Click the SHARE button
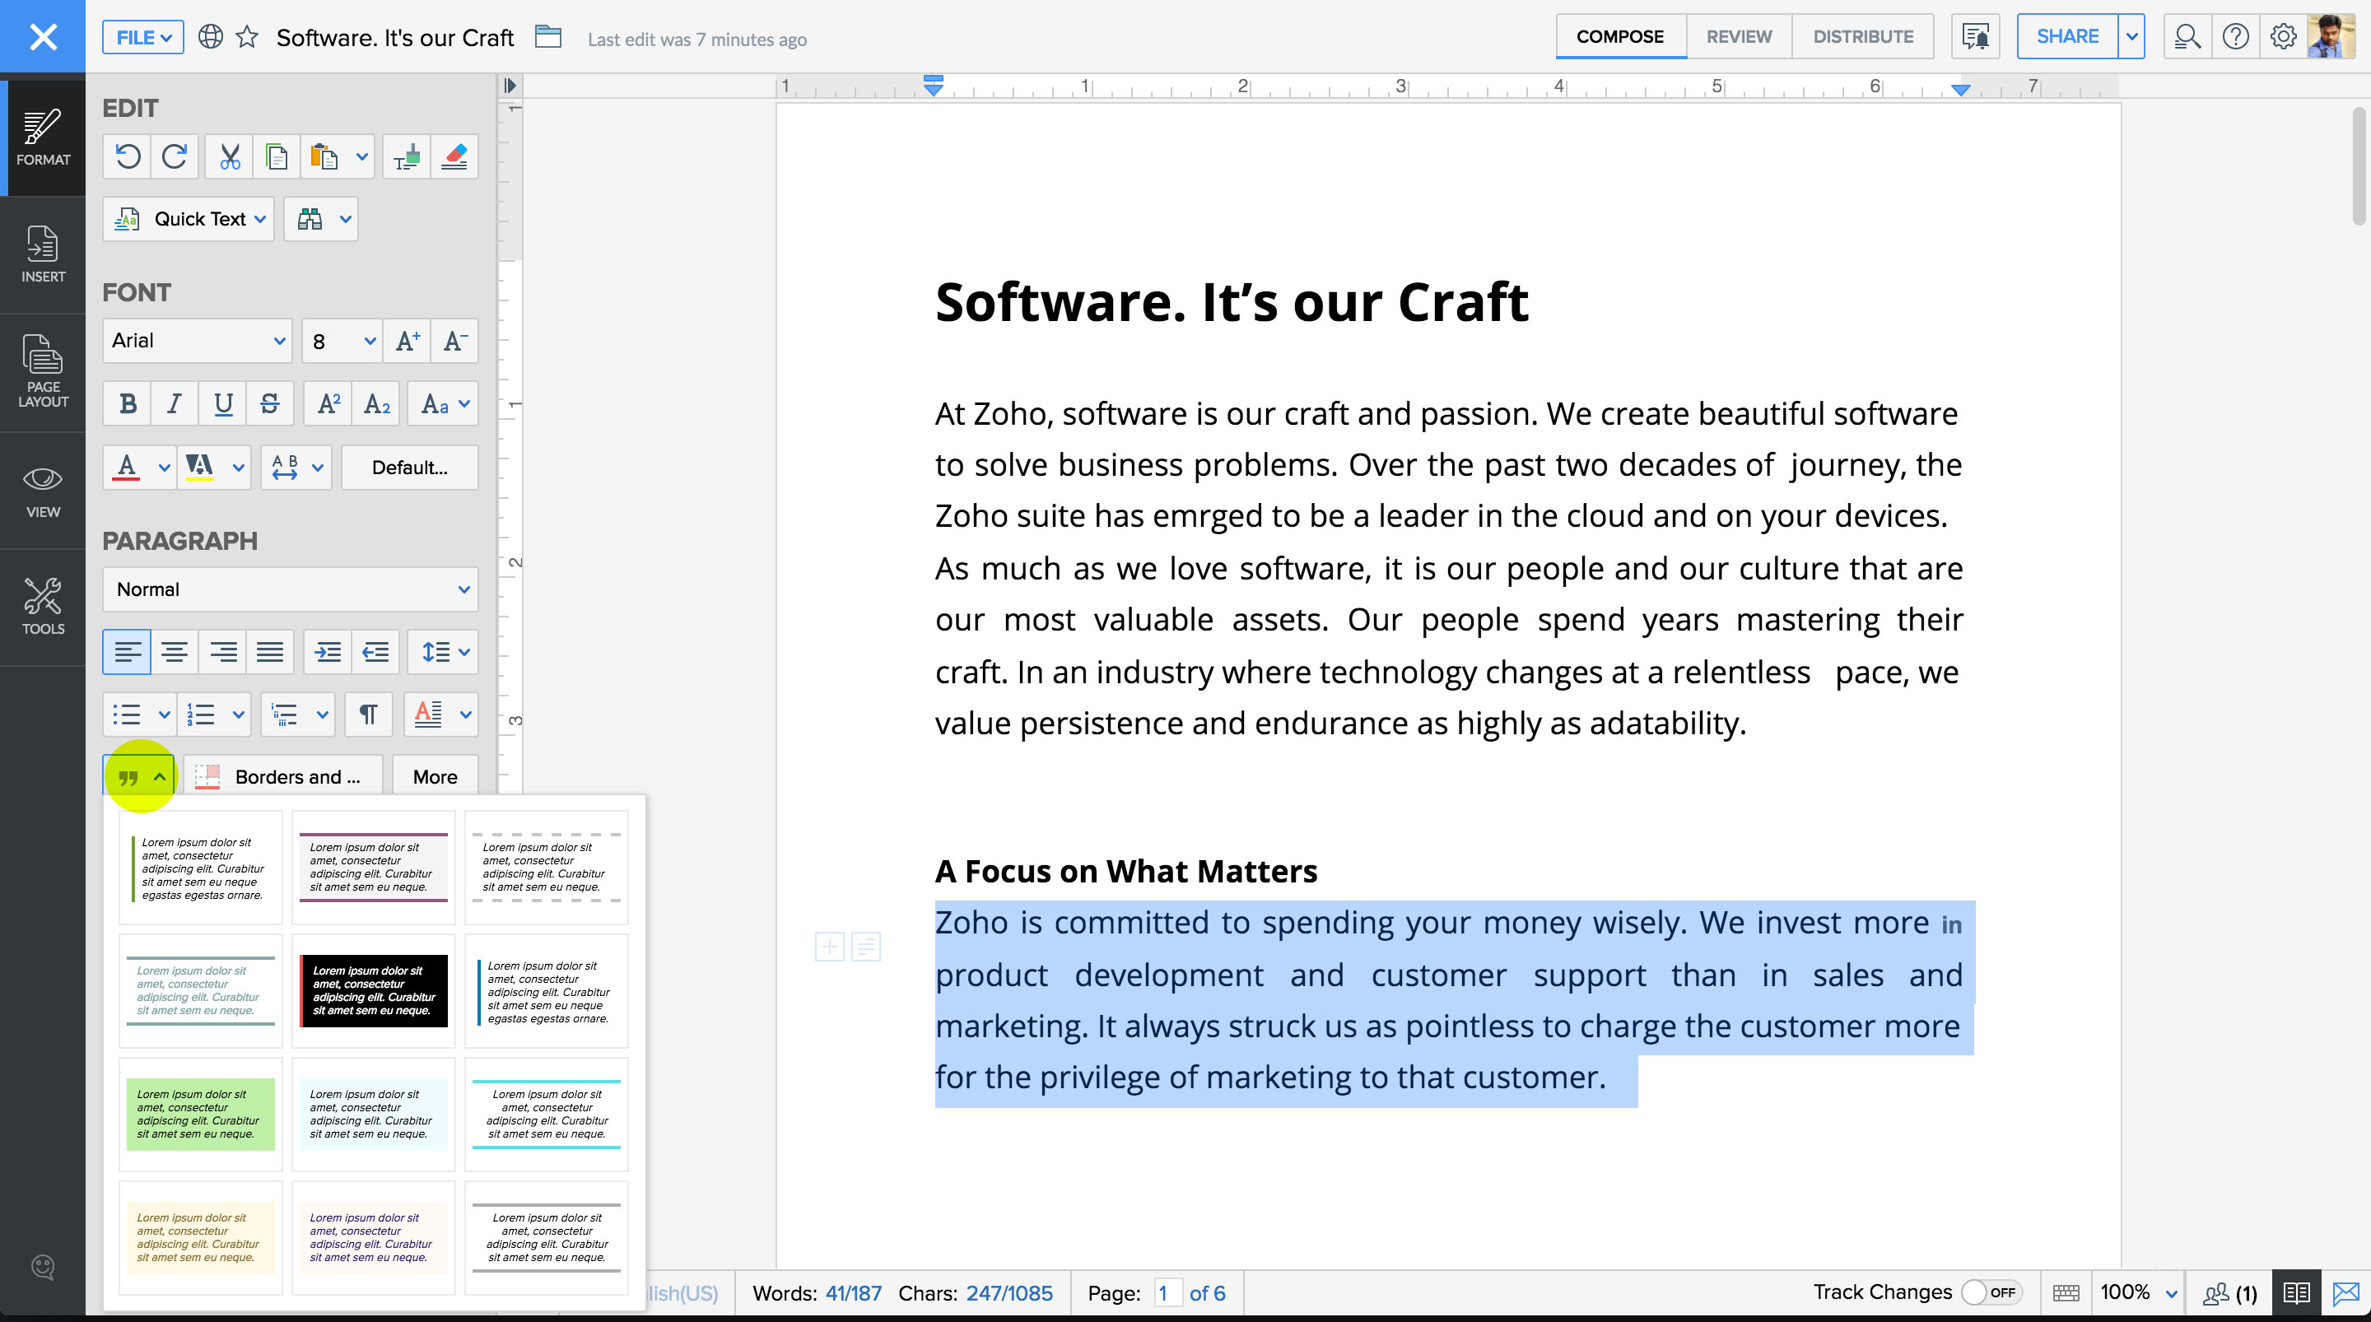Image resolution: width=2371 pixels, height=1322 pixels. (x=2066, y=37)
